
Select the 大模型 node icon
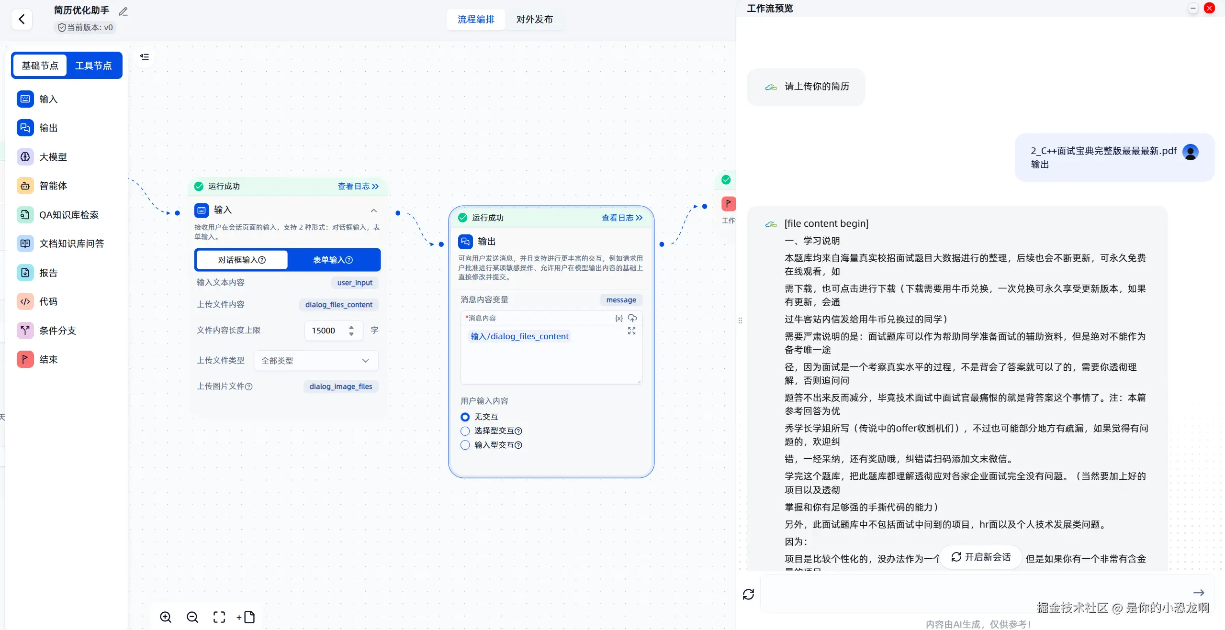point(25,157)
